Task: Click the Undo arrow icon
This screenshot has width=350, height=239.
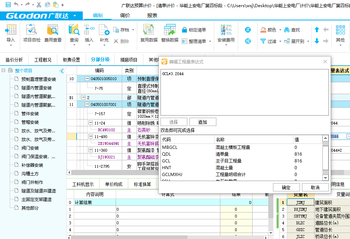Action: point(16,4)
